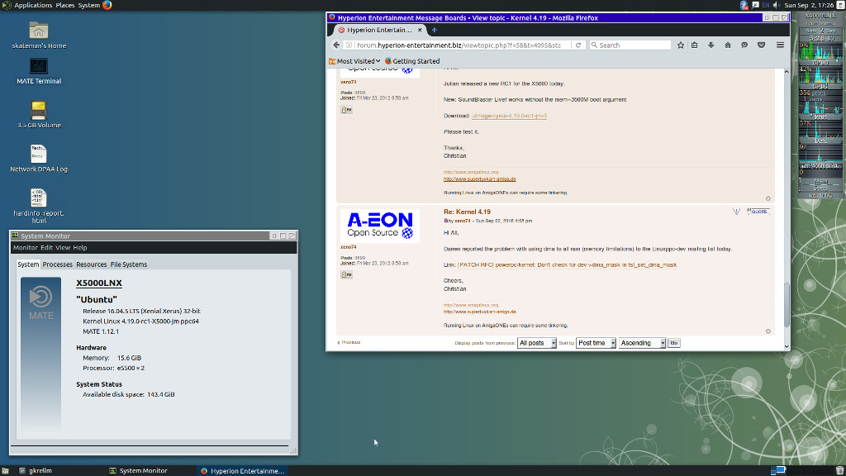Open the chat bubble toolbar icon
This screenshot has width=846, height=476.
(744, 45)
